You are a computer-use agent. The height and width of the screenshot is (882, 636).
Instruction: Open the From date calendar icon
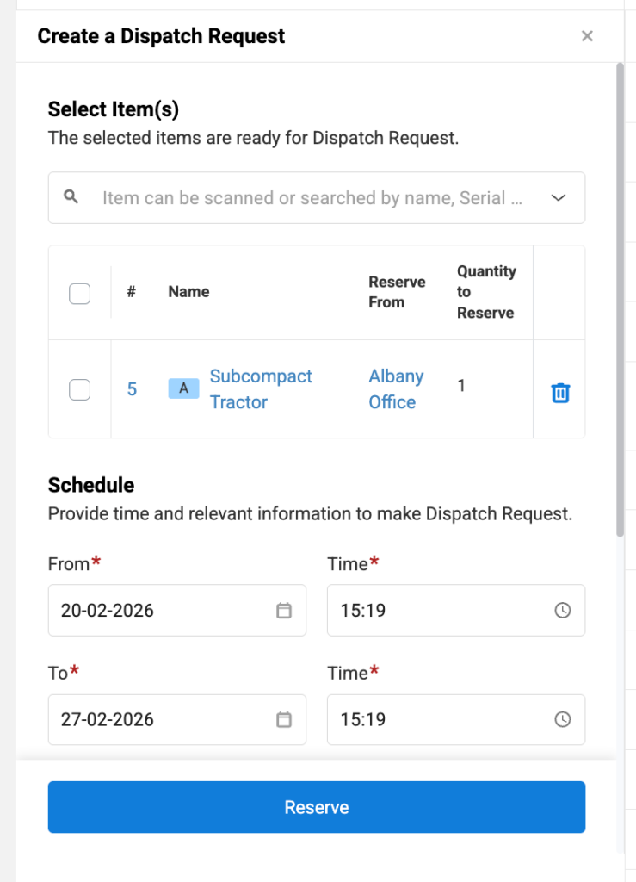click(x=284, y=611)
